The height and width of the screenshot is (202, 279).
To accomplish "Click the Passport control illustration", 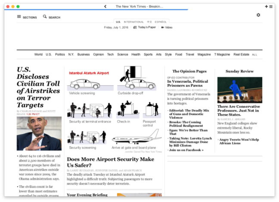I will coord(152,110).
